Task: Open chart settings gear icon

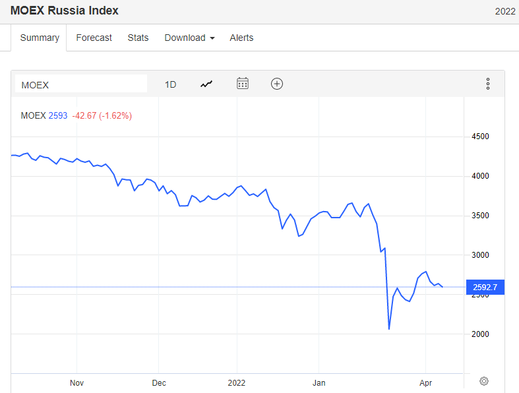Action: pos(484,381)
